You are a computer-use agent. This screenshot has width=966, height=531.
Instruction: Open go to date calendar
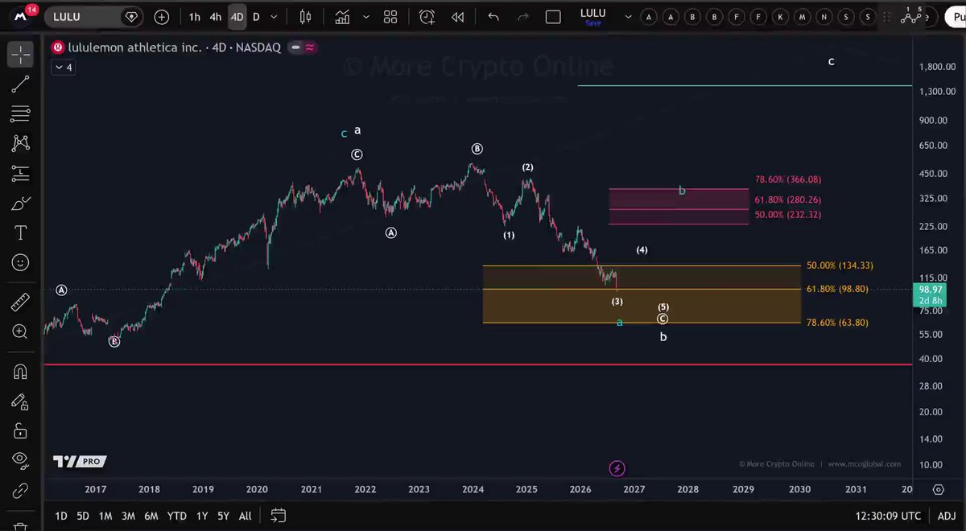(278, 516)
